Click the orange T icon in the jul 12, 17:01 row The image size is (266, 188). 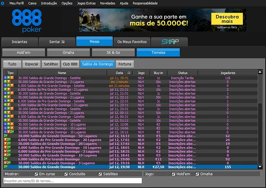pyautogui.click(x=5, y=140)
